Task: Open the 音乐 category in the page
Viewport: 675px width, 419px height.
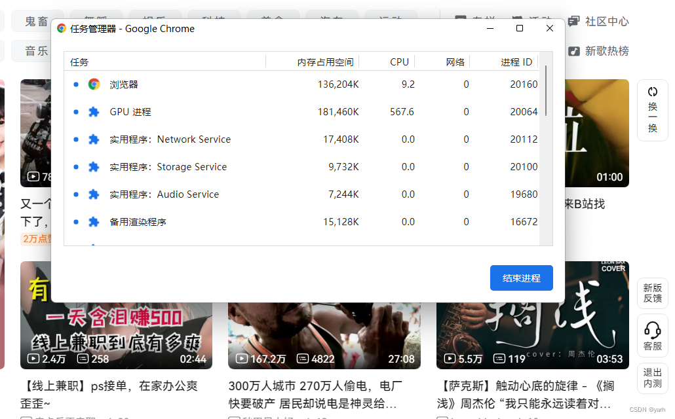Action: point(37,51)
